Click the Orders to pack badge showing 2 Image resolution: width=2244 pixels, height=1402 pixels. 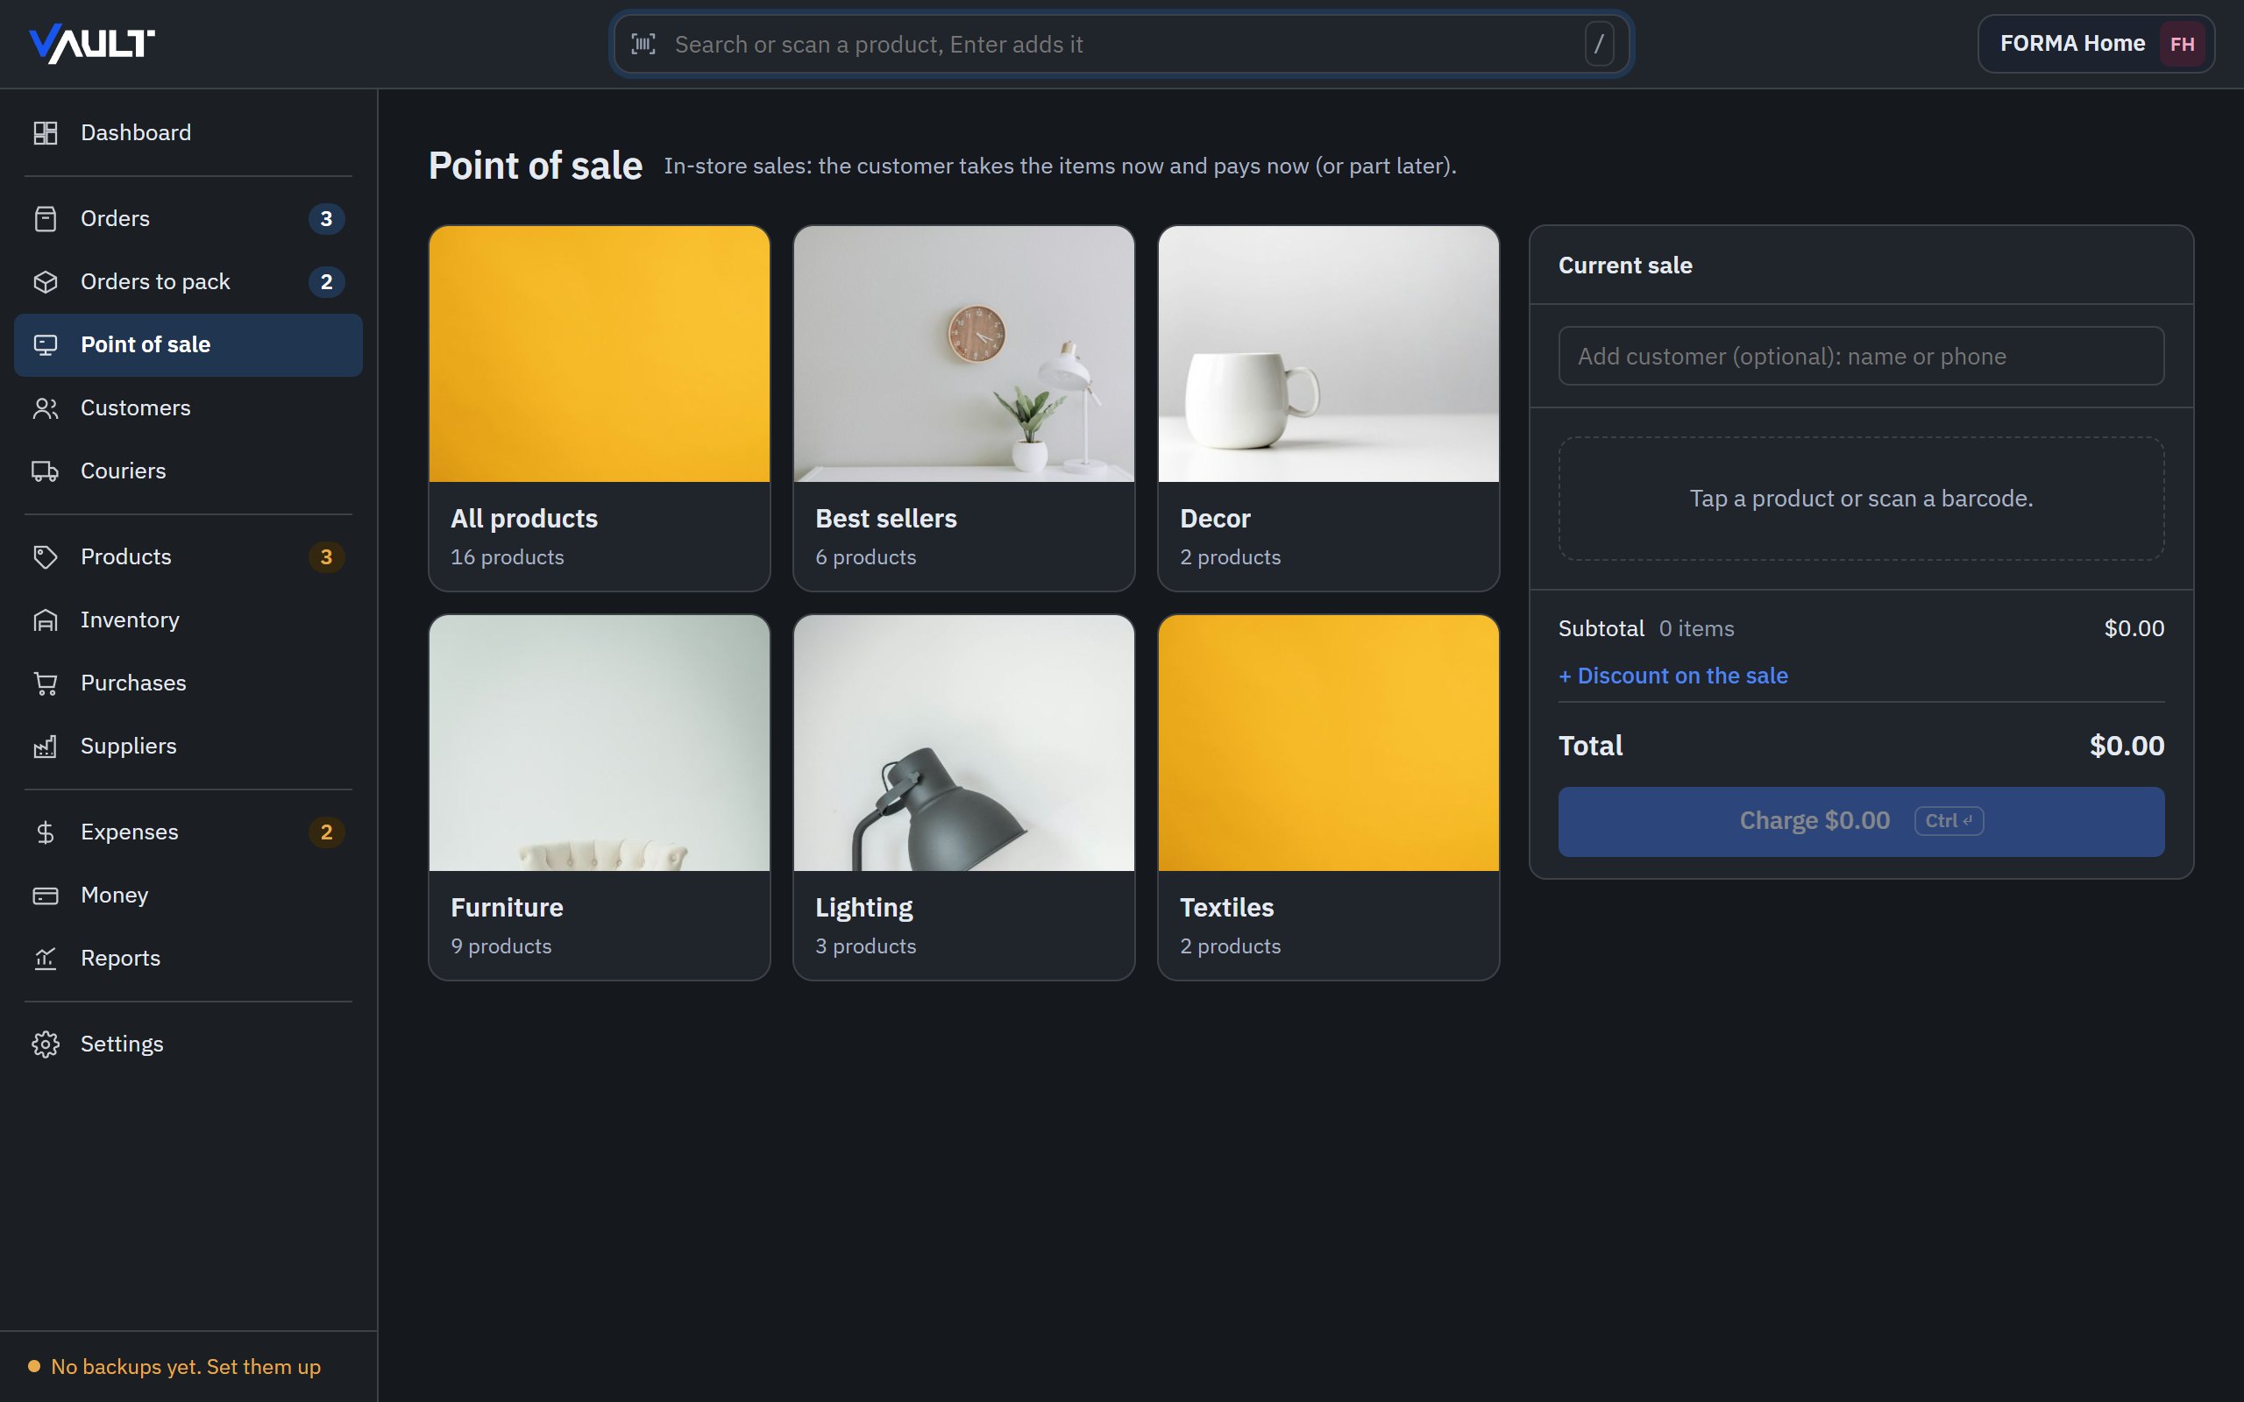pos(326,282)
